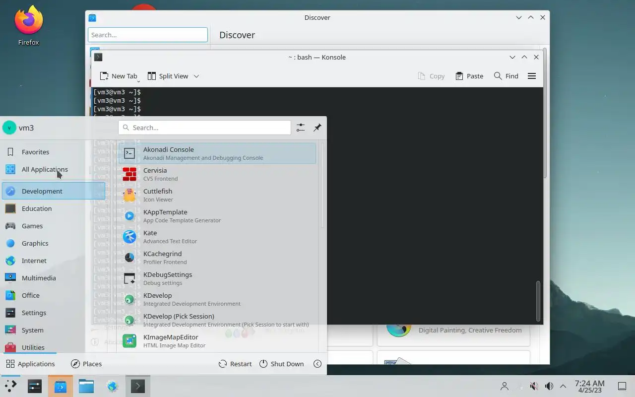Select All Applications category
The image size is (635, 397).
pos(53,169)
